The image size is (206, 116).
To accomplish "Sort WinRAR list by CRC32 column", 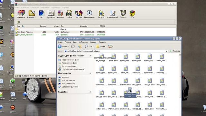I will (102, 26).
